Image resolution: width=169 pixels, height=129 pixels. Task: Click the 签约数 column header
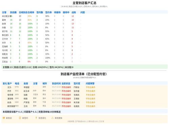40,13
